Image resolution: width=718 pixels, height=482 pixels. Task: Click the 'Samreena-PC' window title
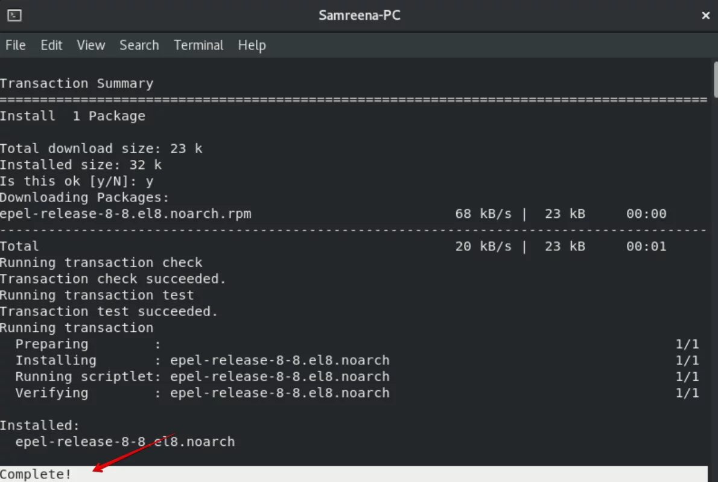coord(360,16)
